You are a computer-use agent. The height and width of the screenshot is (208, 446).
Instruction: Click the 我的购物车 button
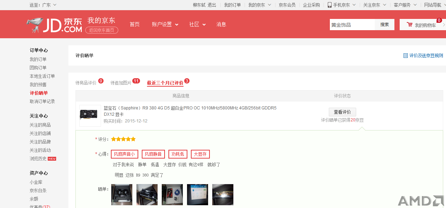click(422, 25)
